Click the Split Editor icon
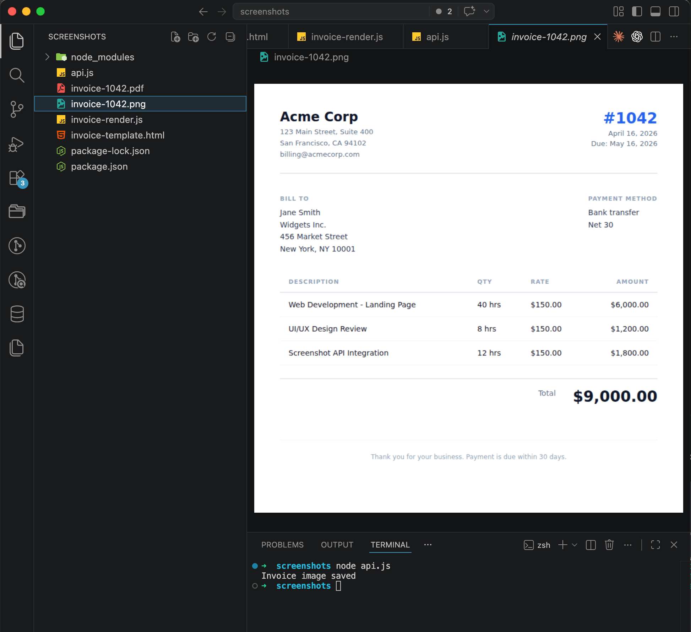691x632 pixels. click(x=655, y=37)
